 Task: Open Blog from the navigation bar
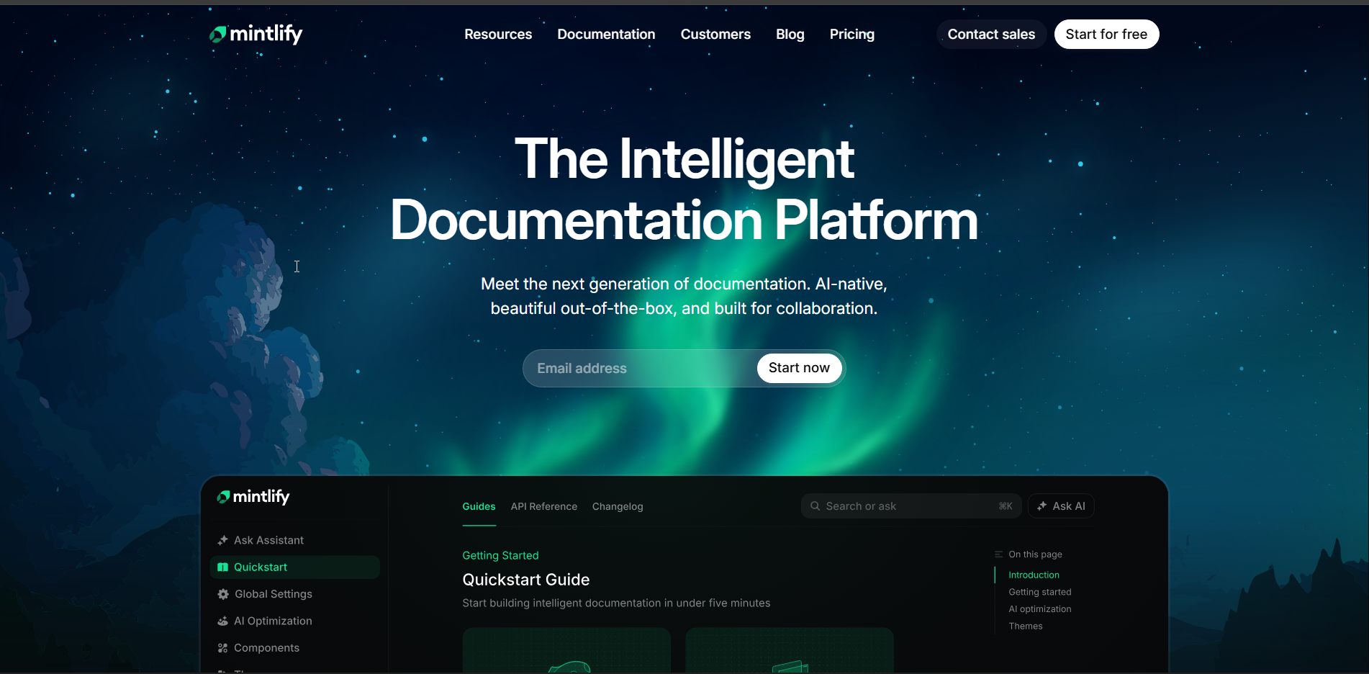pyautogui.click(x=790, y=34)
